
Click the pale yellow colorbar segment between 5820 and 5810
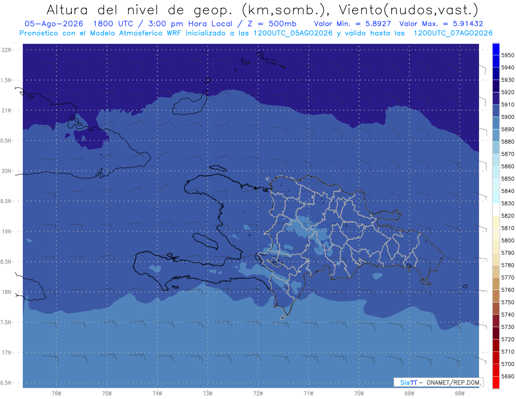pos(496,222)
